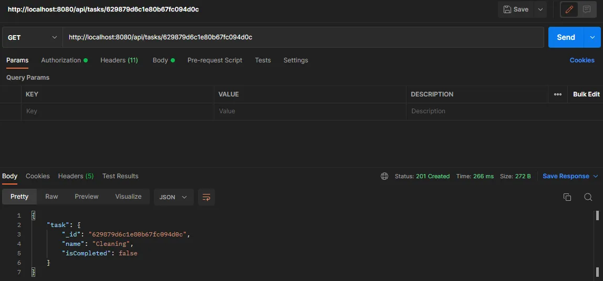Screen dimensions: 603x281
Task: Select the Pretty view
Action: [19, 197]
